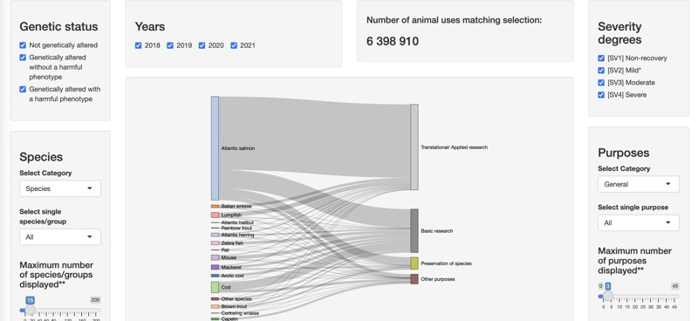Click the Other purposes node
Image resolution: width=698 pixels, height=321 pixels.
click(414, 279)
